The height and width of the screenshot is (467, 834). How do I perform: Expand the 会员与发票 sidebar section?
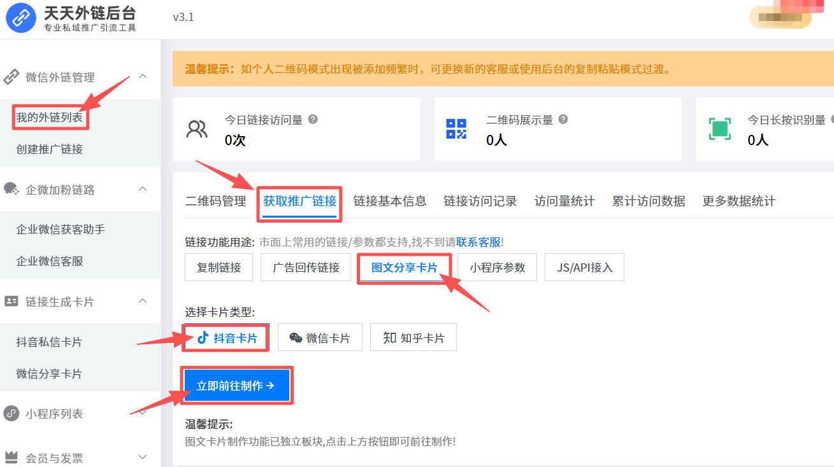coord(143,457)
